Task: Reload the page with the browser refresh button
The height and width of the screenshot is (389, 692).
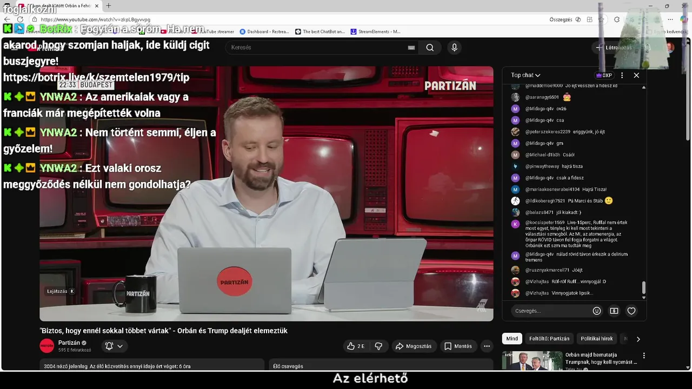Action: tap(20, 19)
